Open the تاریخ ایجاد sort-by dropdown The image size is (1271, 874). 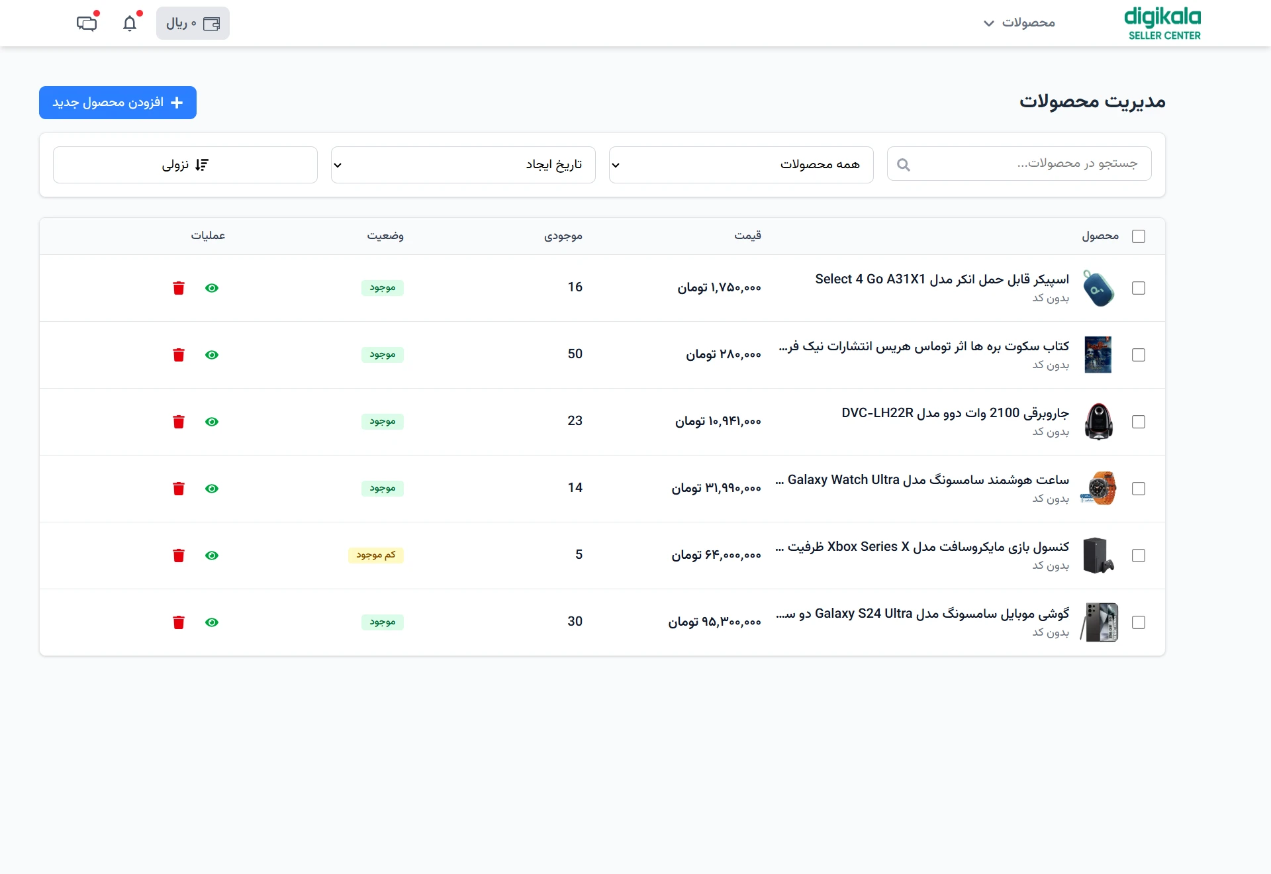click(x=463, y=165)
